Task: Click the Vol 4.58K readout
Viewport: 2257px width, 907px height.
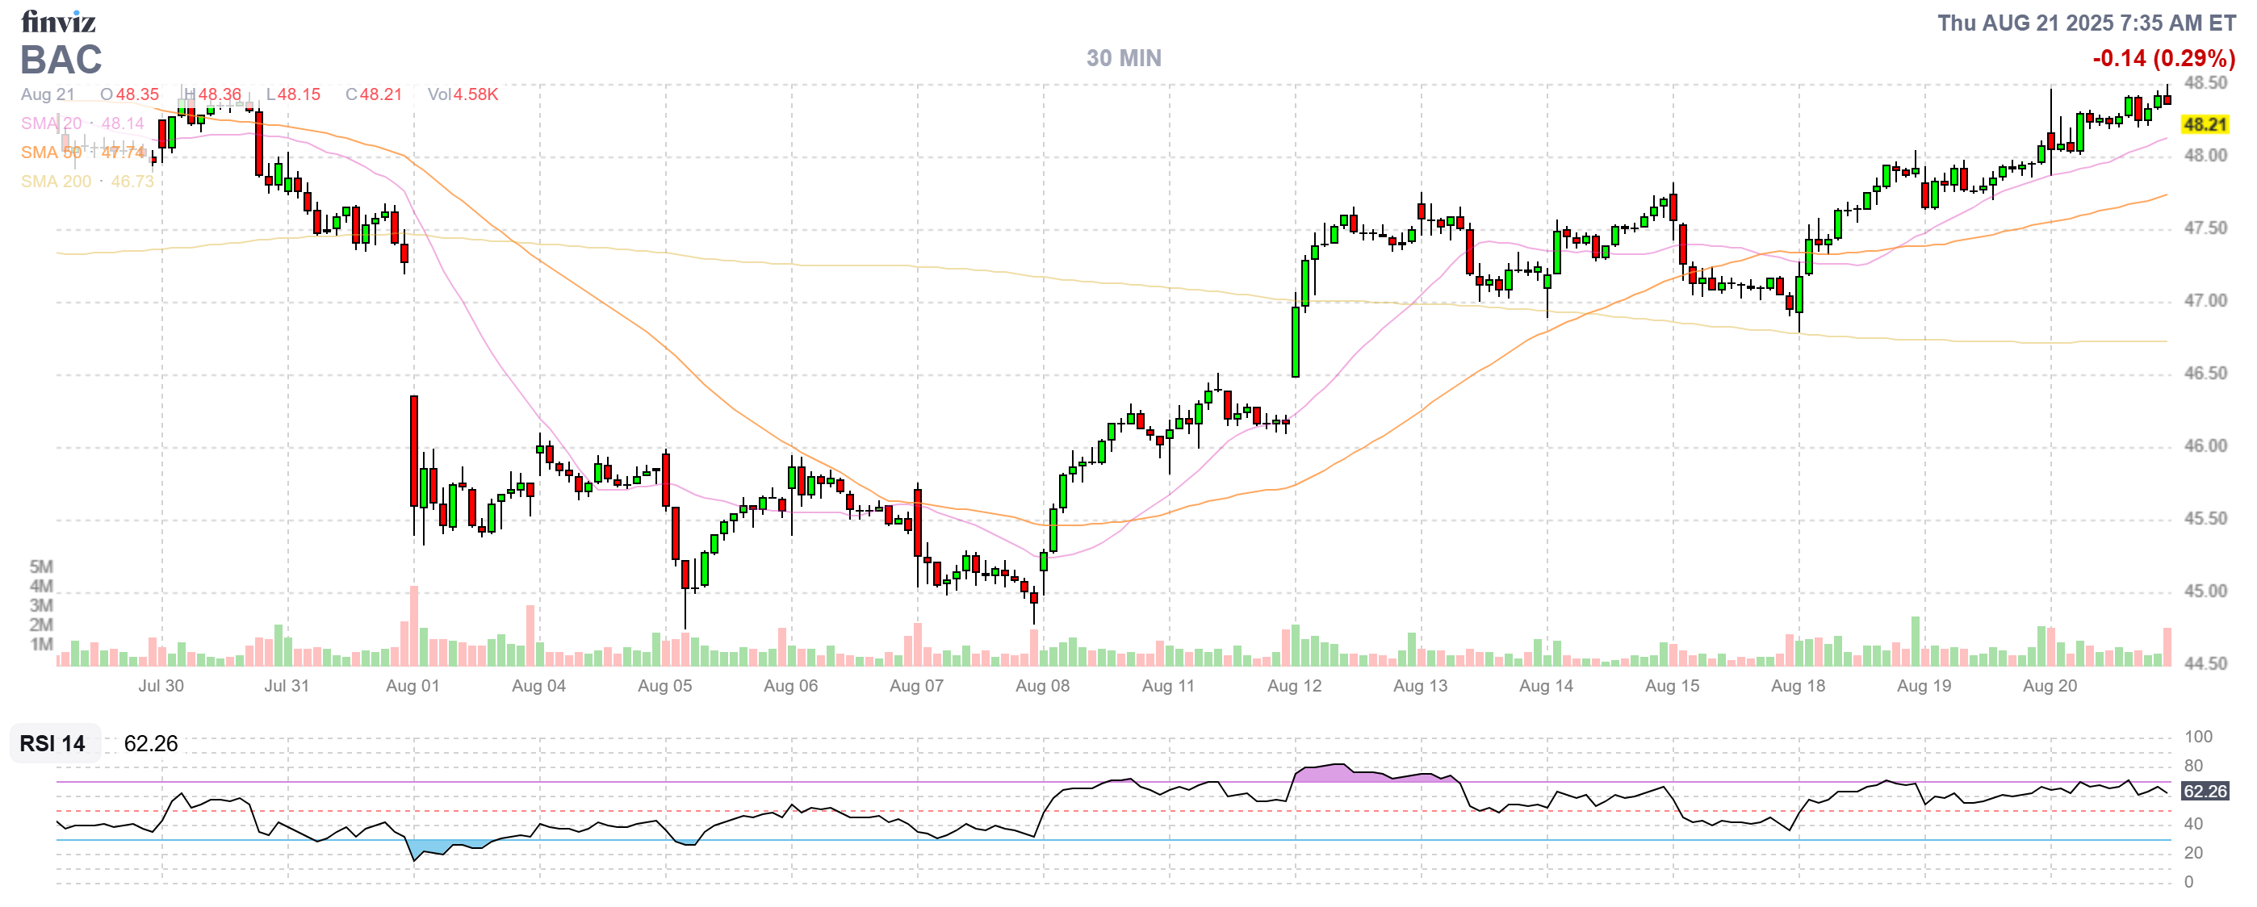Action: point(463,94)
